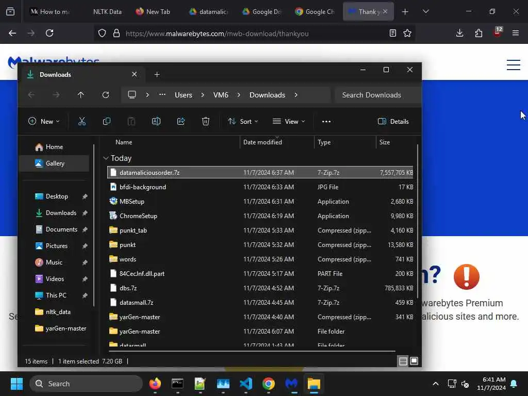The image size is (528, 396).
Task: Select the 84CecJnf.dll.part file
Action: 260,273
